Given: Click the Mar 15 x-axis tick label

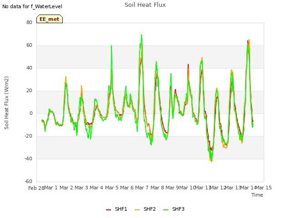Looking at the screenshot, I should click(264, 188).
